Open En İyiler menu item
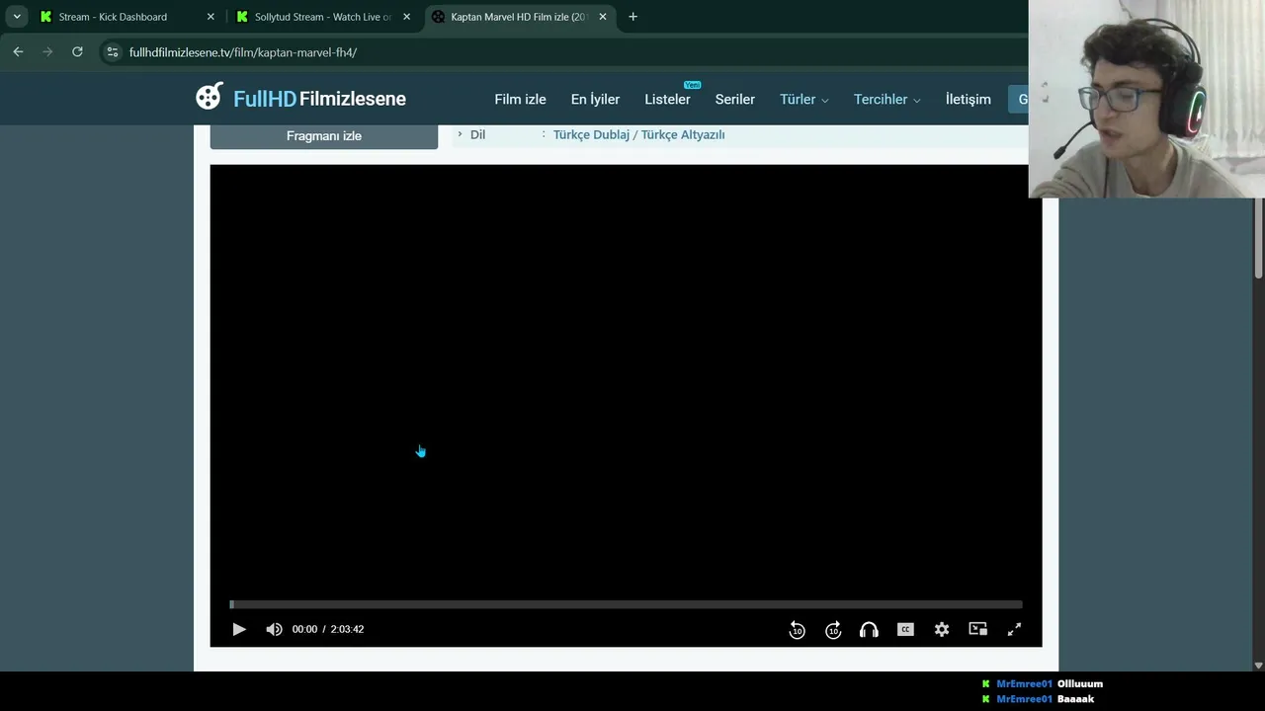Screen dimensions: 1265x711 coord(595,99)
